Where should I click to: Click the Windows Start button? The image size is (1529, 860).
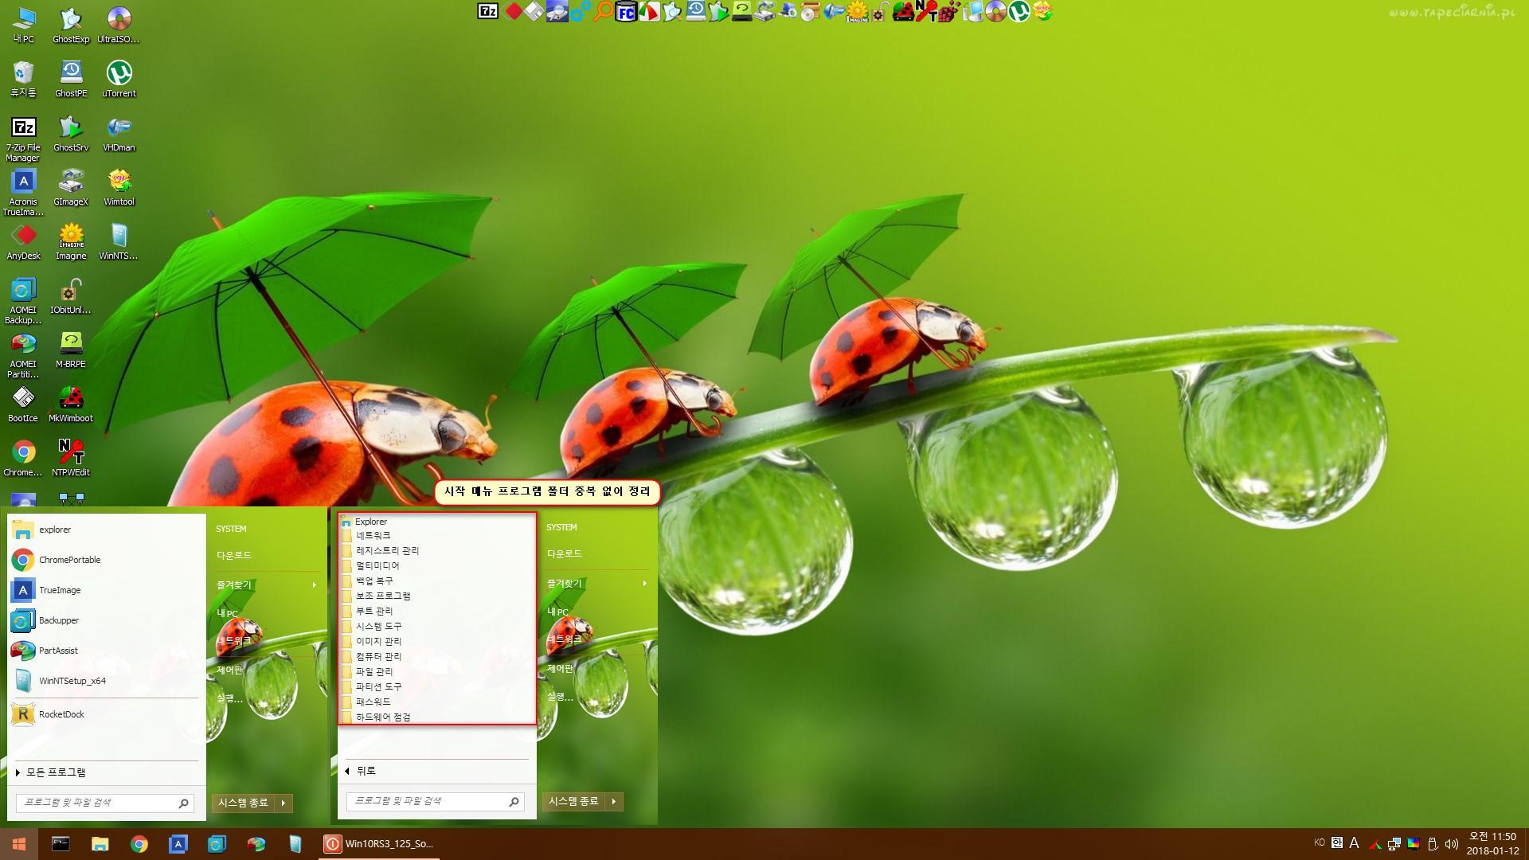pyautogui.click(x=19, y=844)
